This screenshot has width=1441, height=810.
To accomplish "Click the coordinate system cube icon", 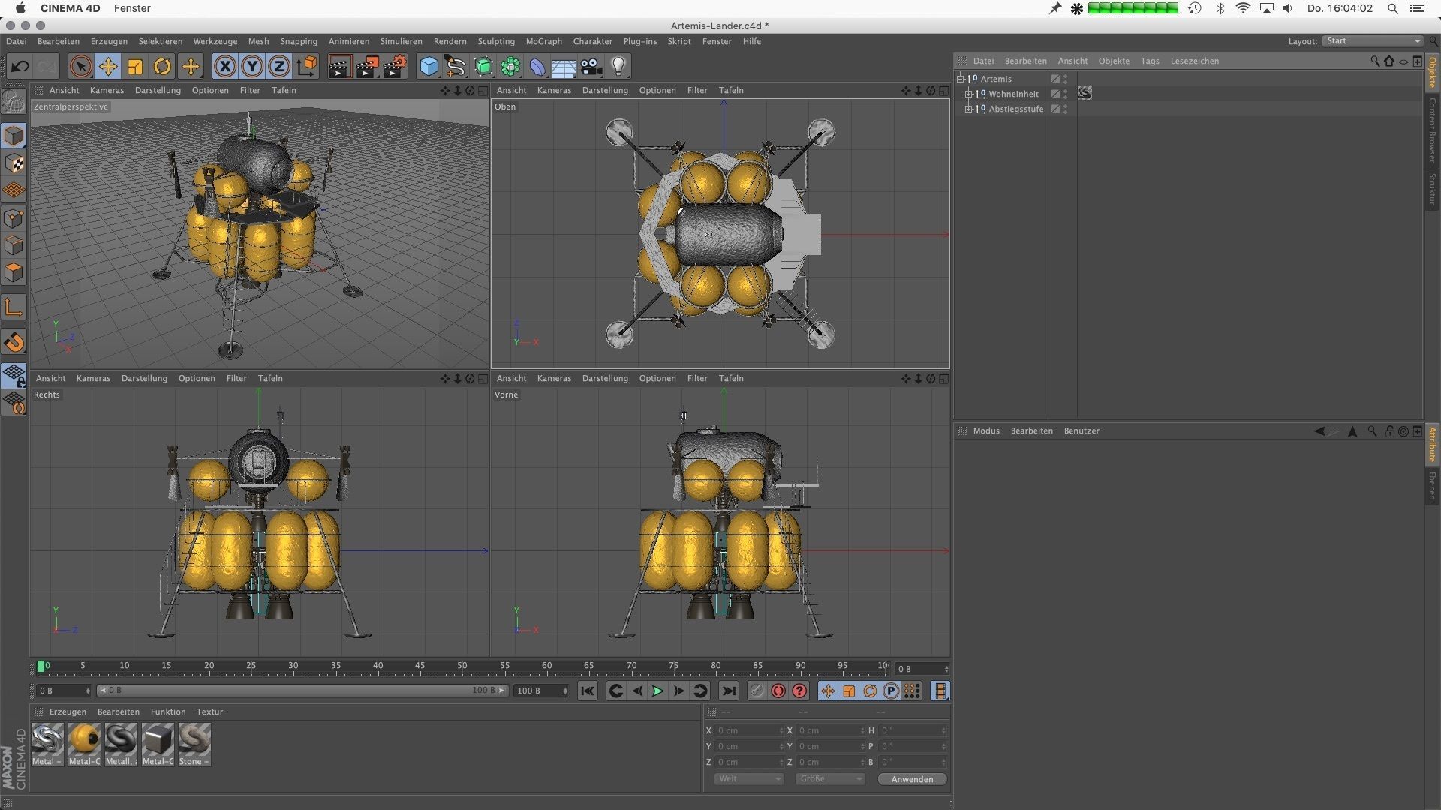I will coord(307,67).
